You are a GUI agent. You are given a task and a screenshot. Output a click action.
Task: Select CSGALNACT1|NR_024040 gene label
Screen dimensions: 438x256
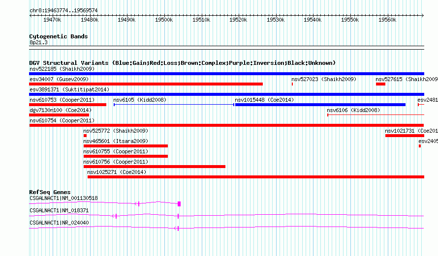pyautogui.click(x=59, y=223)
